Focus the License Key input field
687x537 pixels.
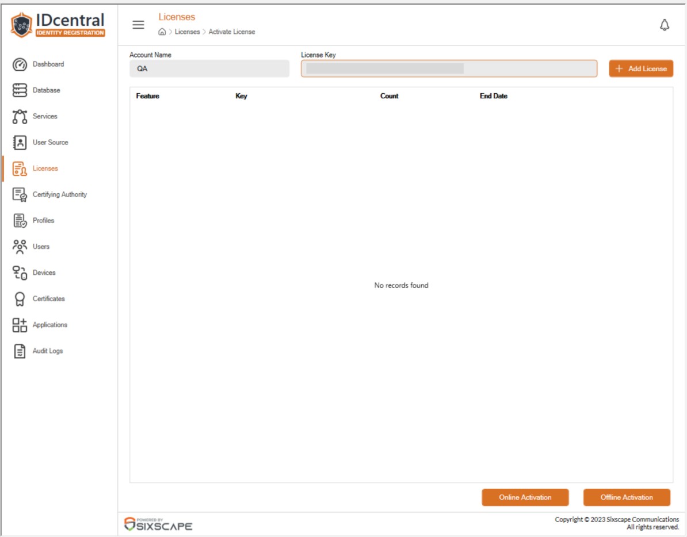(x=449, y=69)
